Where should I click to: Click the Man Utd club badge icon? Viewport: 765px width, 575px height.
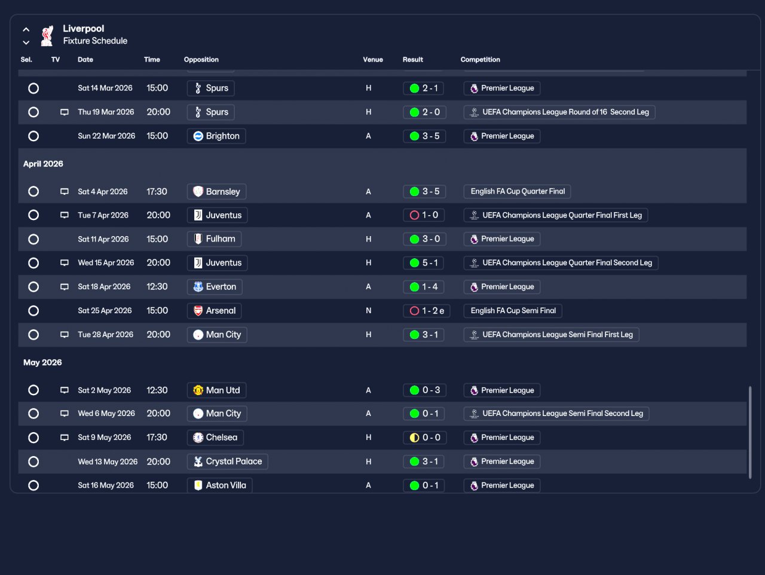tap(198, 390)
